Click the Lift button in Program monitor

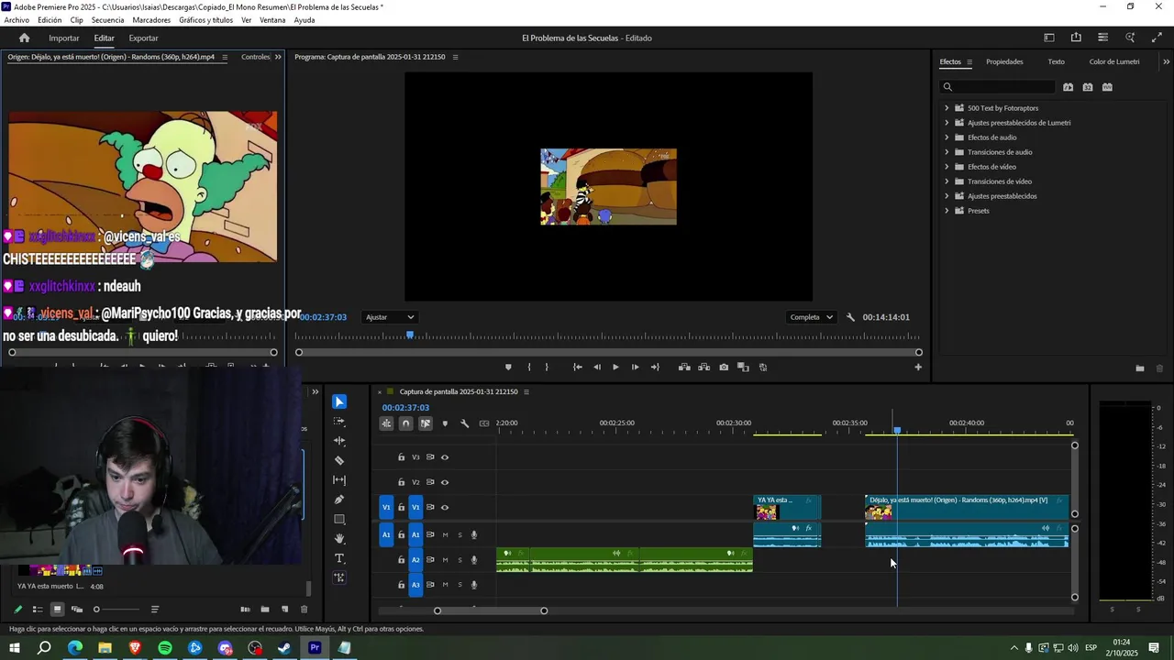point(684,368)
